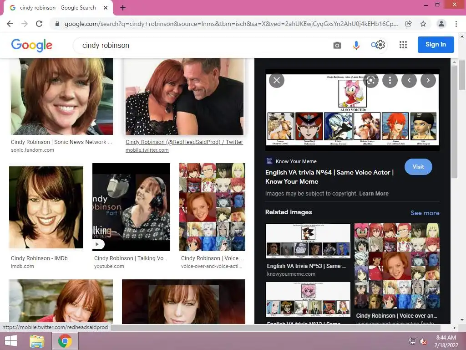Reload the page with the refresh icon
Image resolution: width=466 pixels, height=350 pixels.
coord(39,24)
